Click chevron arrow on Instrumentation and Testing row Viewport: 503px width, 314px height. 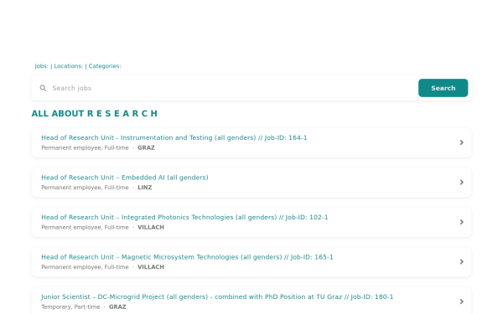click(462, 142)
